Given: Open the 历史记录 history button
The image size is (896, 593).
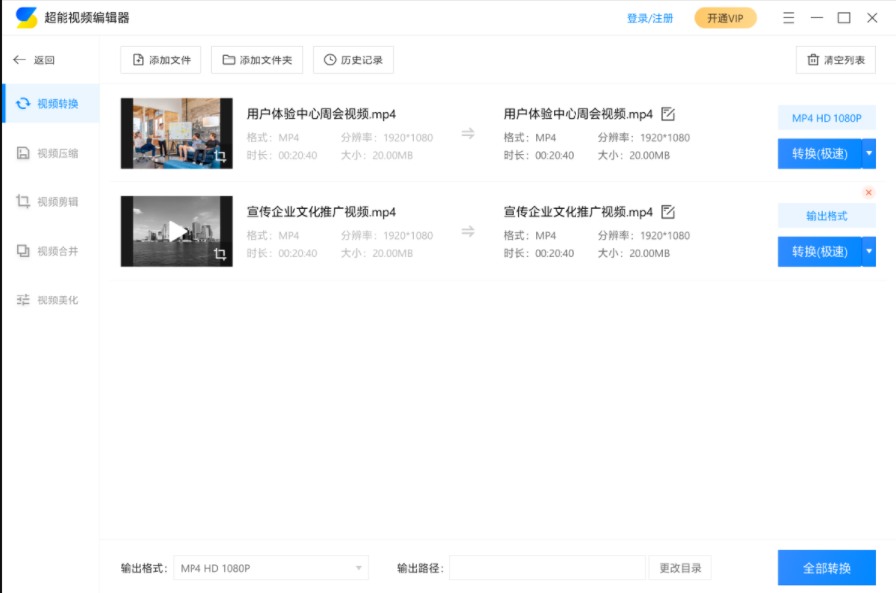Looking at the screenshot, I should pos(352,60).
